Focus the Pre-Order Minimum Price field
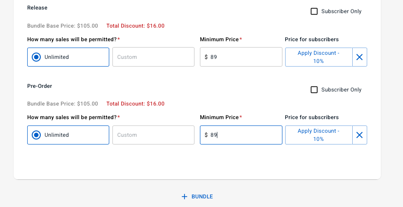 pos(245,135)
